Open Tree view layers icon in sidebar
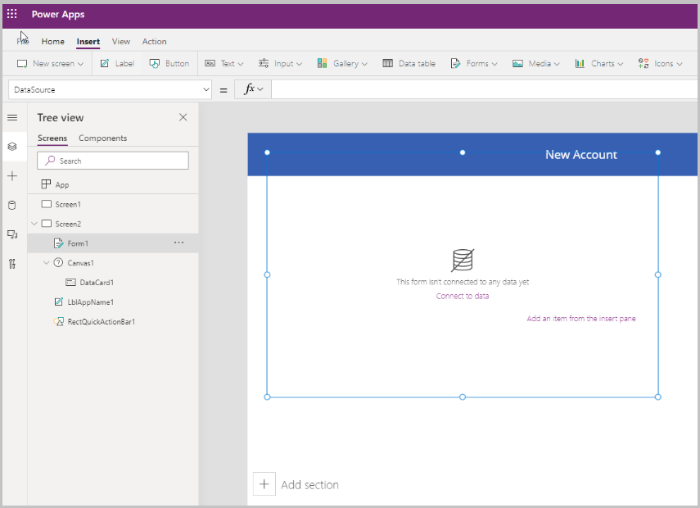 [12, 147]
